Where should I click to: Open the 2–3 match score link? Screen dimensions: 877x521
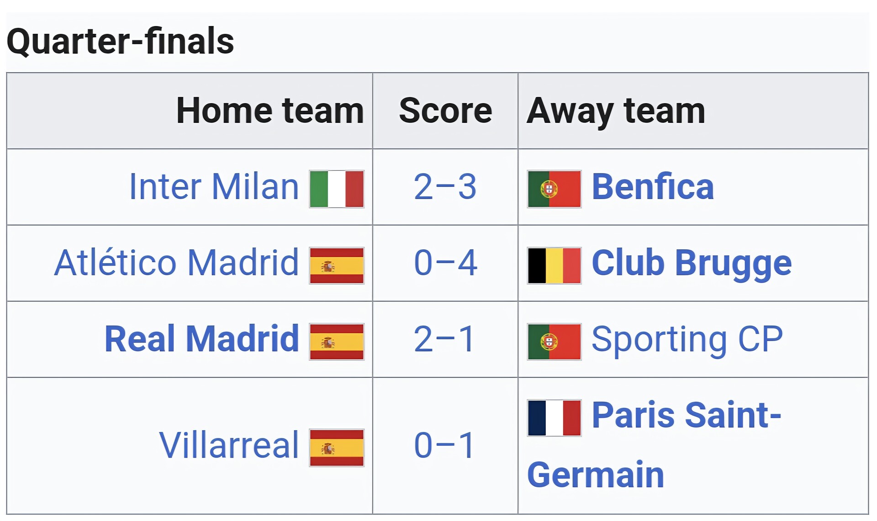click(445, 187)
